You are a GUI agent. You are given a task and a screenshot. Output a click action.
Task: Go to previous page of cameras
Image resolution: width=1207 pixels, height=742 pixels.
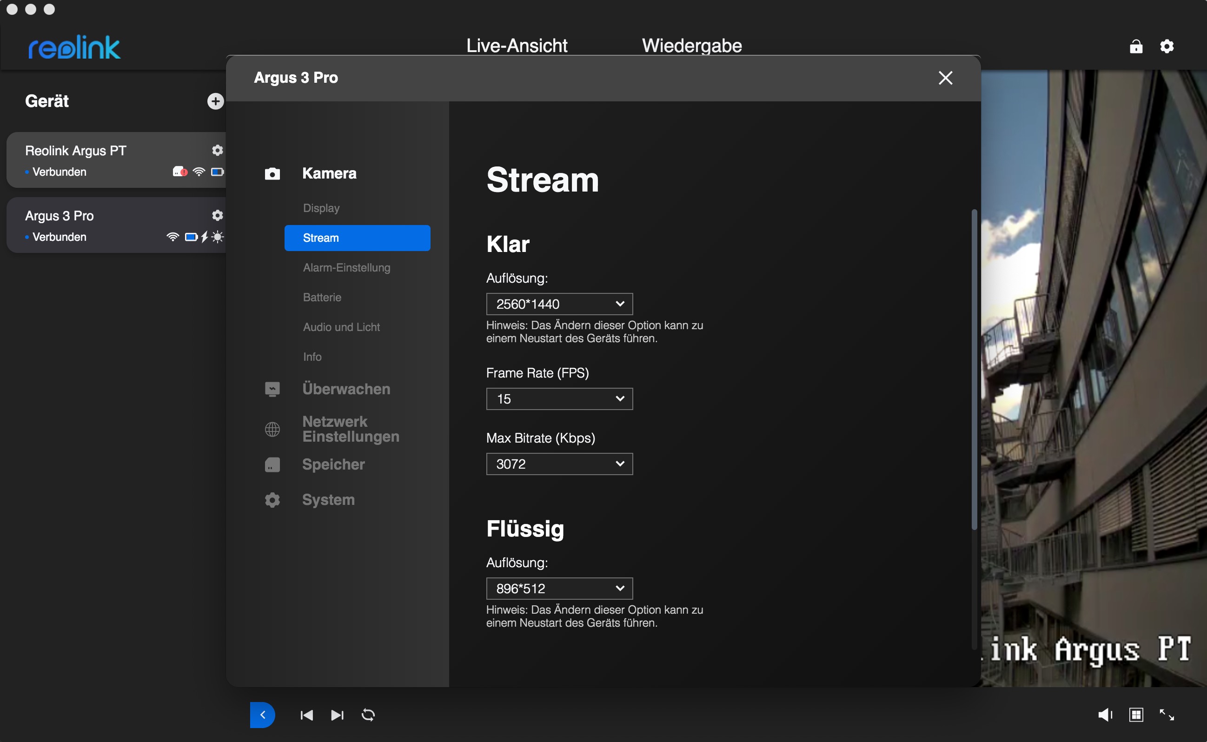[307, 715]
